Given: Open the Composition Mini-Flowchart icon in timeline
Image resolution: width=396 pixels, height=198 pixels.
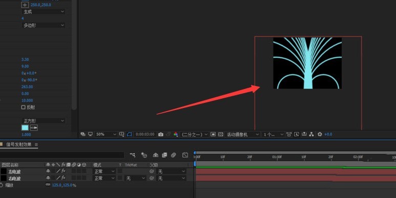Looking at the screenshot, I should click(132, 155).
